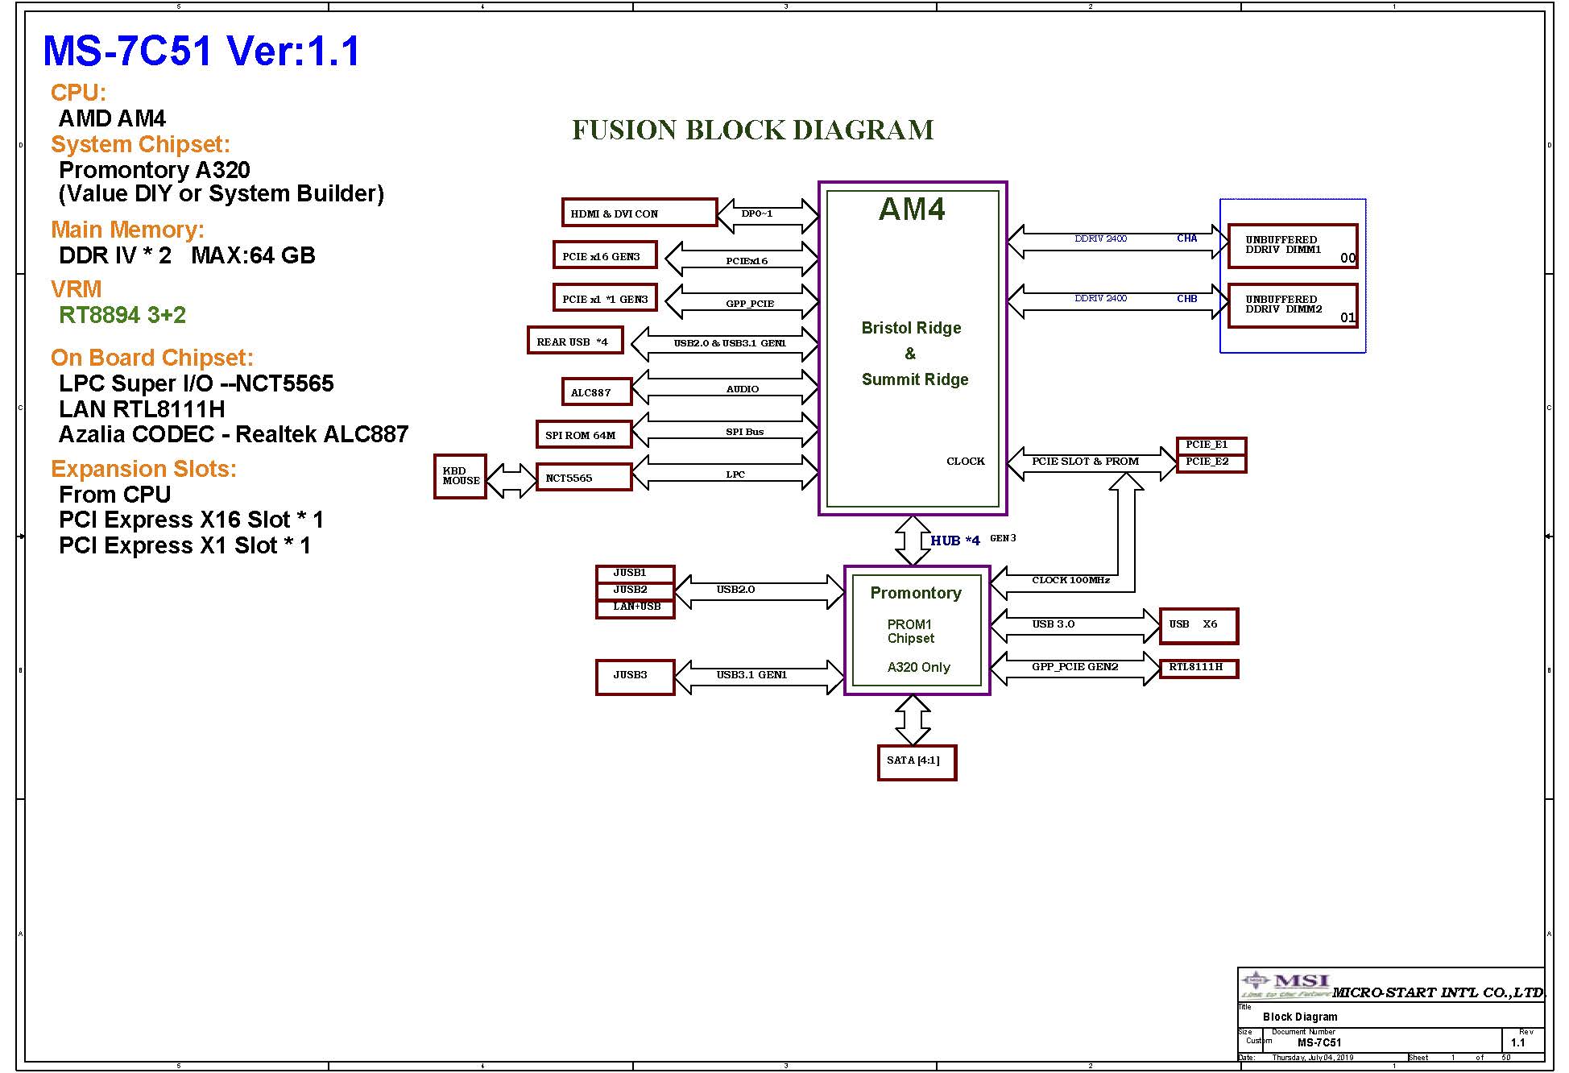The width and height of the screenshot is (1569, 1073).
Task: Select 'Azalia CODEC - Realtek ALC887' line
Action: 234,434
